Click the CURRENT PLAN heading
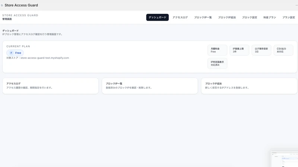The image size is (298, 167). (18, 46)
